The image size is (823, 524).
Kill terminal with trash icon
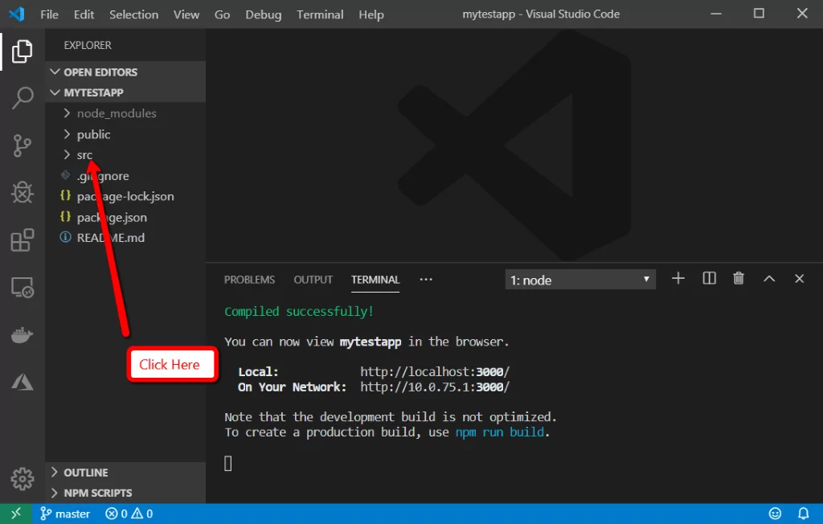point(739,278)
